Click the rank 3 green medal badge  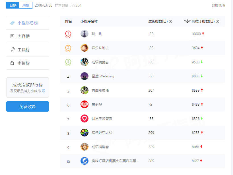(x=68, y=63)
